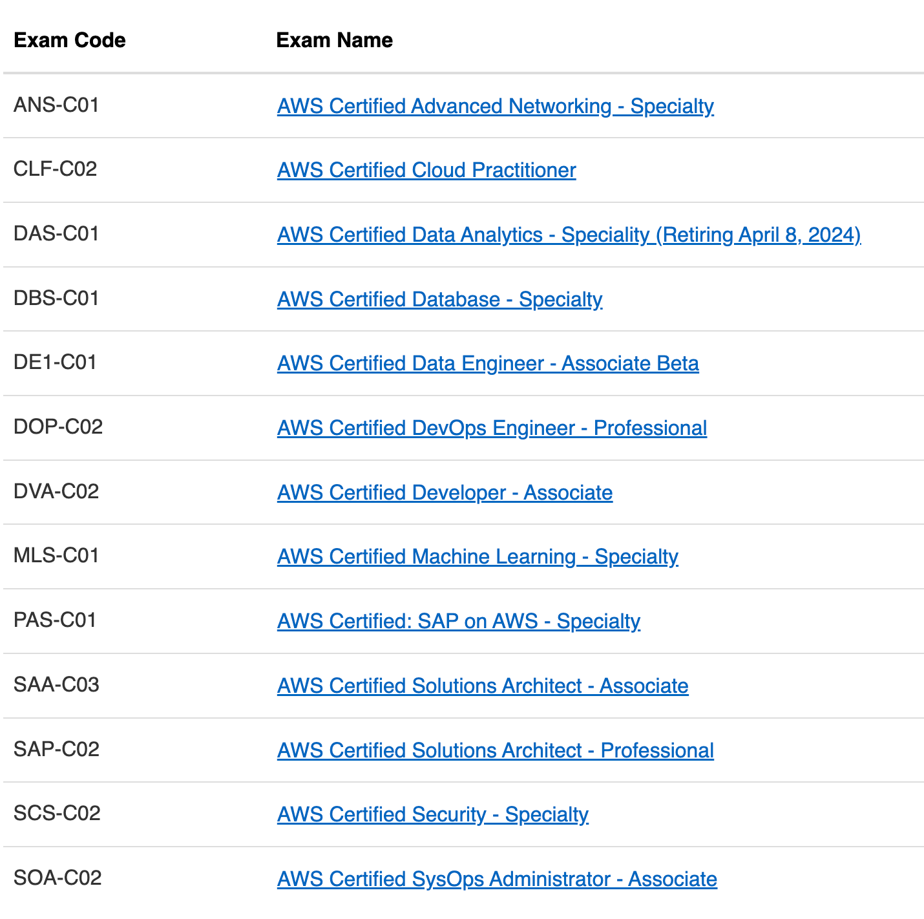Click Solutions Architect - Associate exam link
The height and width of the screenshot is (919, 924).
click(x=483, y=686)
